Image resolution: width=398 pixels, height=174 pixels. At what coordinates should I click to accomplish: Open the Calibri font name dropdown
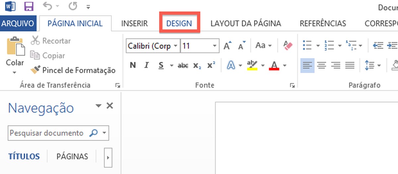176,46
